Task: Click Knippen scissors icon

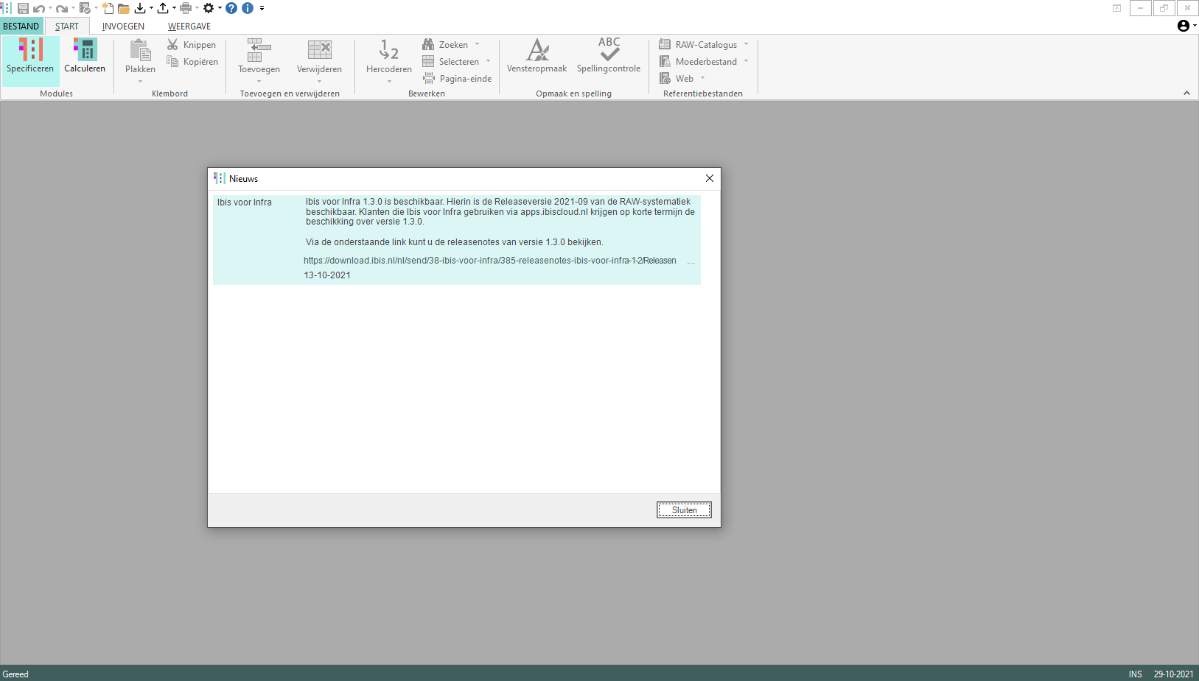Action: point(172,45)
